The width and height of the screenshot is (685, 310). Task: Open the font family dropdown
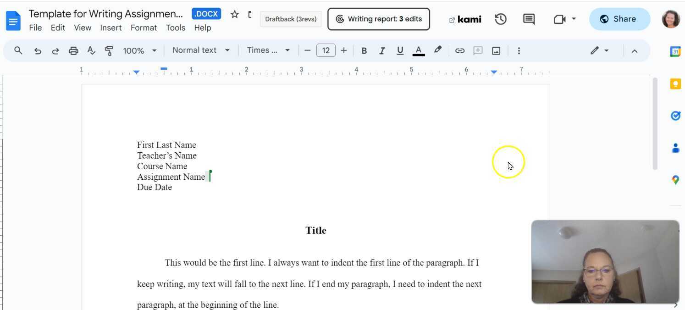pyautogui.click(x=268, y=50)
